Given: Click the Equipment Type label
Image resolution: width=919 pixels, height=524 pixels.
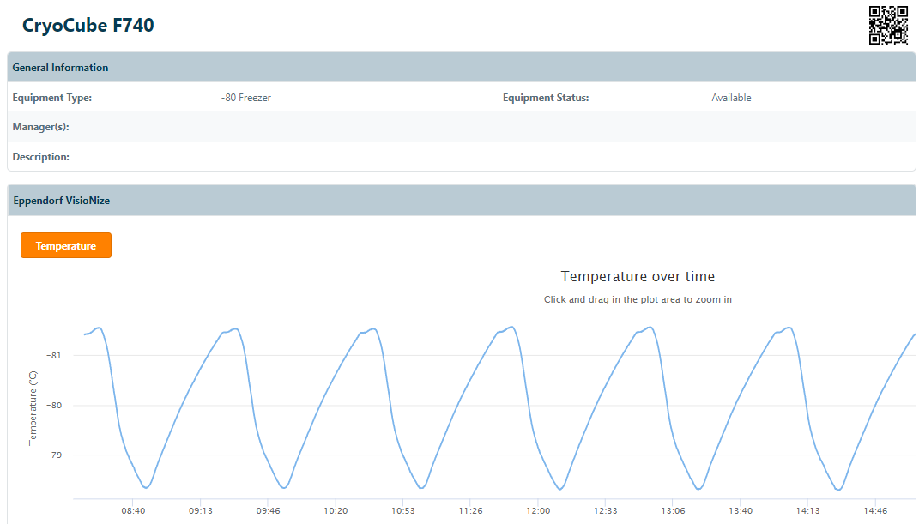Looking at the screenshot, I should 52,98.
